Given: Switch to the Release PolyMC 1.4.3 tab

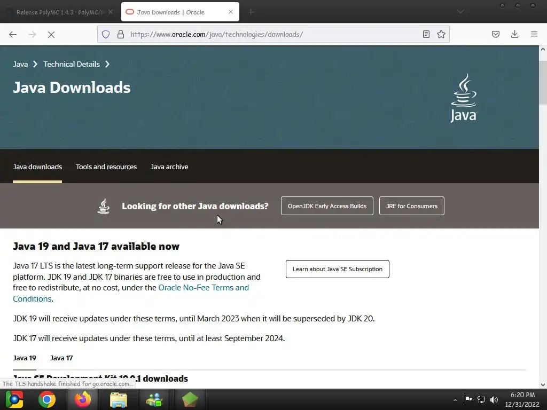Looking at the screenshot, I should point(59,12).
